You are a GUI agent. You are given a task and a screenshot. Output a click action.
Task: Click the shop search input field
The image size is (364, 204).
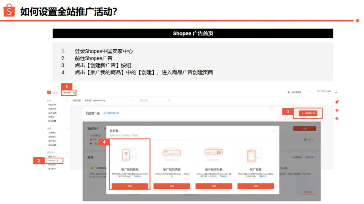(155, 101)
